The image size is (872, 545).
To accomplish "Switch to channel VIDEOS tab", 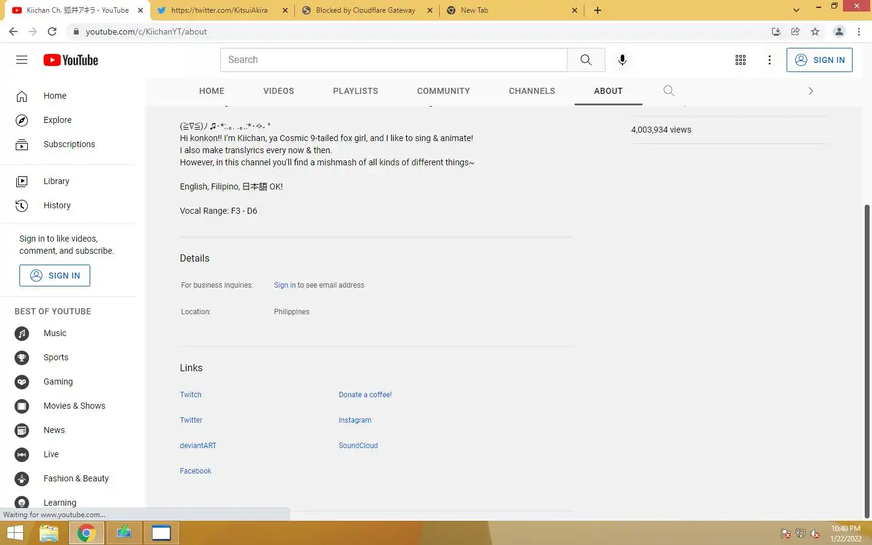I will click(279, 91).
